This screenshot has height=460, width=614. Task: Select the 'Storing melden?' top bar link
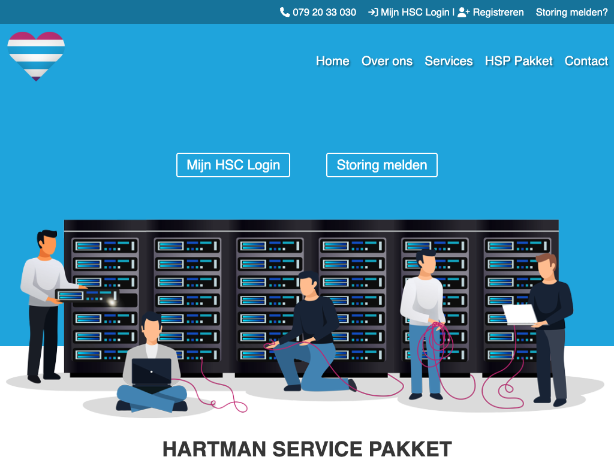point(571,12)
